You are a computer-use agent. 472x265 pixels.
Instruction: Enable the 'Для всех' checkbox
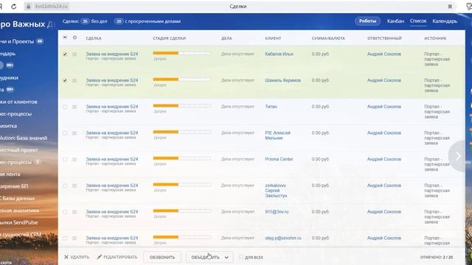pyautogui.click(x=241, y=257)
